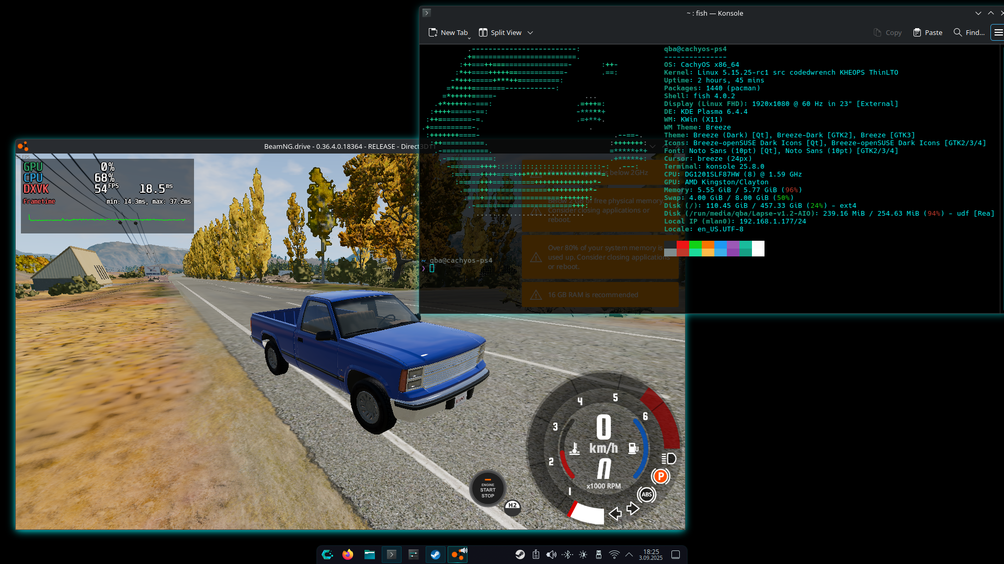1004x564 pixels.
Task: Expand the Split View dropdown arrow
Action: [530, 33]
